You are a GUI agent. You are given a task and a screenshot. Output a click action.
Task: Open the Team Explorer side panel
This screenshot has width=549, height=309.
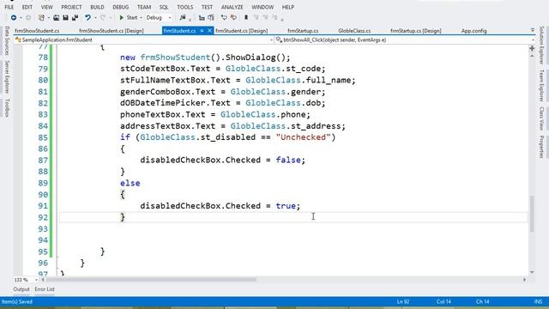tap(541, 86)
